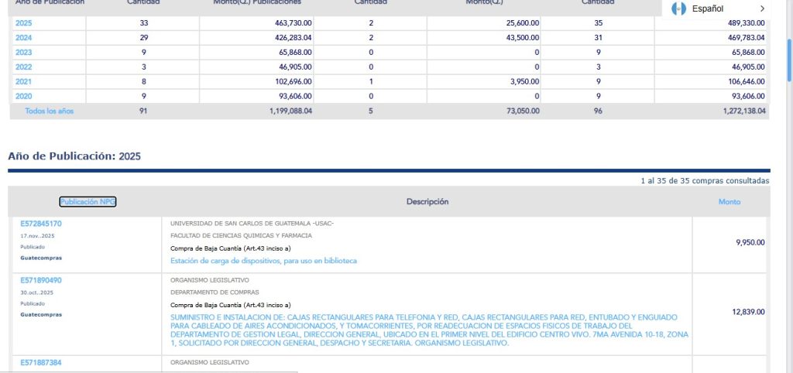
Task: Sort by Monto column header
Action: [x=729, y=202]
